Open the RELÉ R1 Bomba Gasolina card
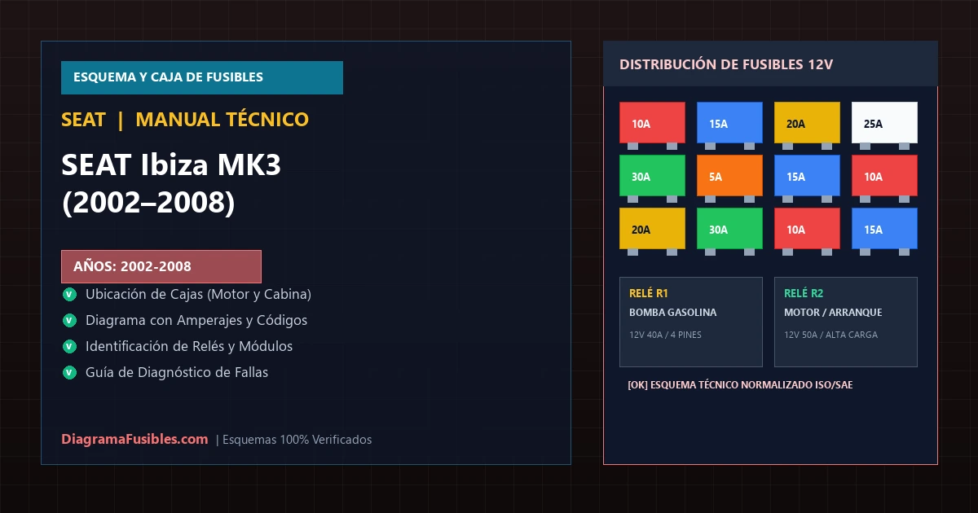Screen dimensions: 978x513 (691, 322)
